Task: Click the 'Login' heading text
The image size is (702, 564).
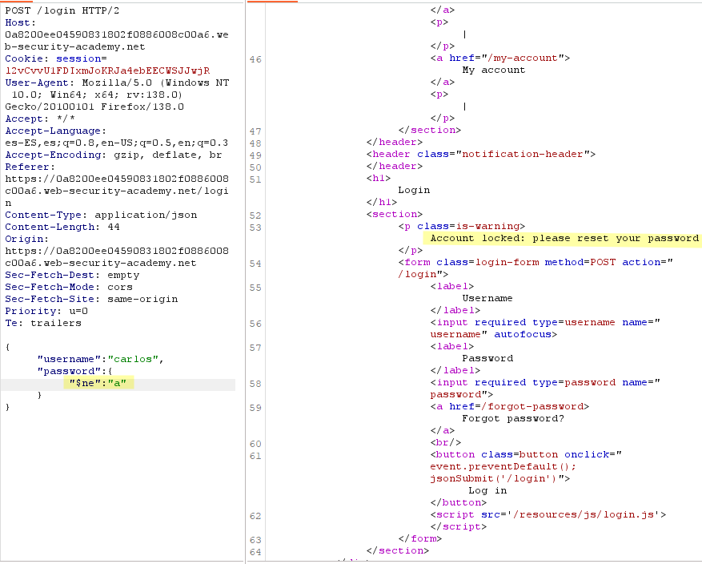Action: (x=414, y=190)
